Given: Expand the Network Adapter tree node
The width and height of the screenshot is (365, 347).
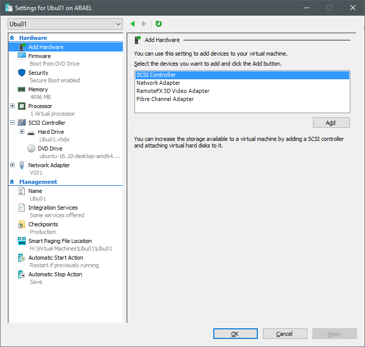Looking at the screenshot, I should (12, 165).
